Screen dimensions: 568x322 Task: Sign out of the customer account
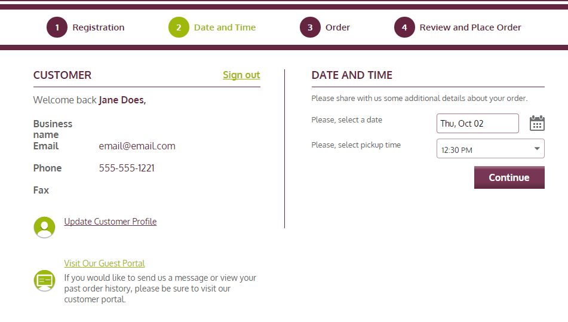[241, 75]
